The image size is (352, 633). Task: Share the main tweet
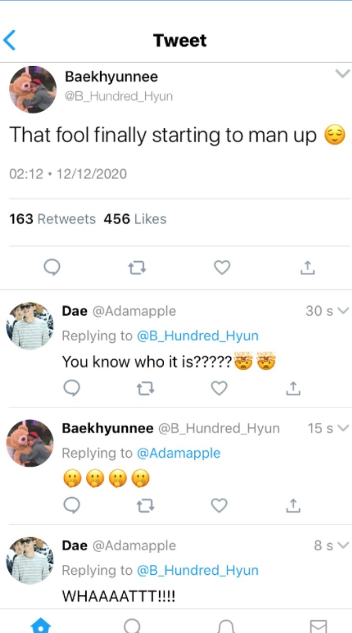(x=307, y=268)
